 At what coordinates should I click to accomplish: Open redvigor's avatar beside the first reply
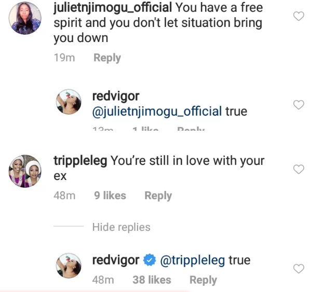[70, 103]
